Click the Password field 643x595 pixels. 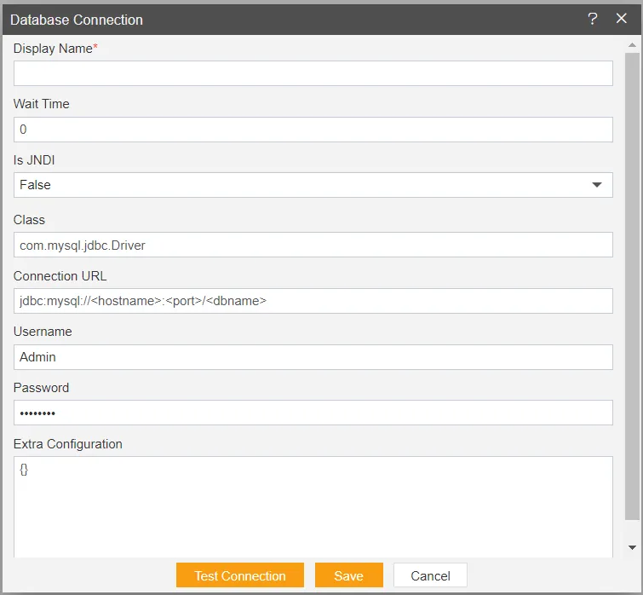[x=313, y=413]
